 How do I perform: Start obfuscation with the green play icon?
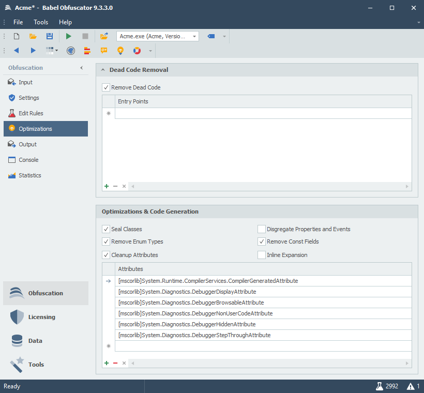(x=69, y=36)
